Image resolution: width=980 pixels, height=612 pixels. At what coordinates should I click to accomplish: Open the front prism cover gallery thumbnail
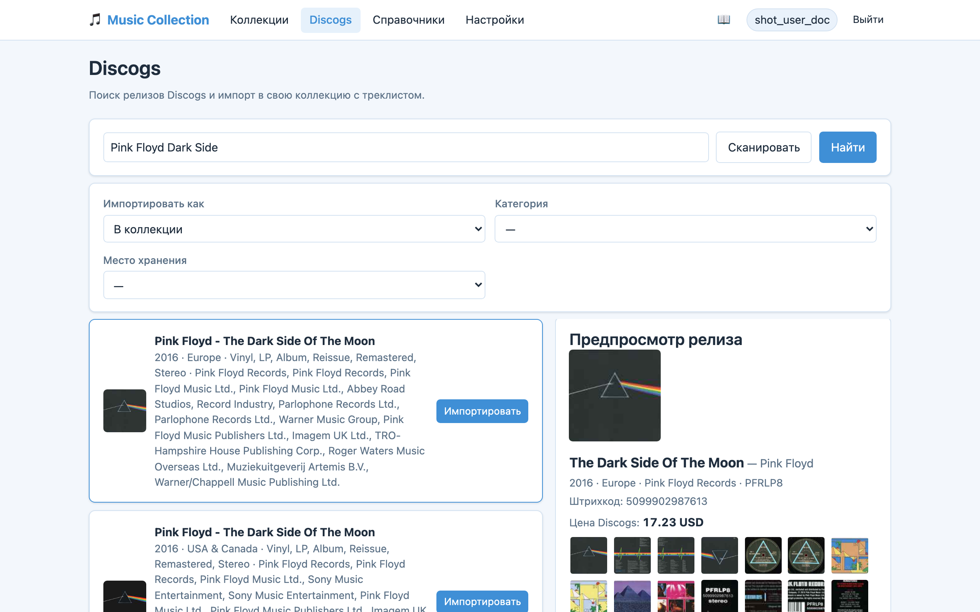pos(588,555)
